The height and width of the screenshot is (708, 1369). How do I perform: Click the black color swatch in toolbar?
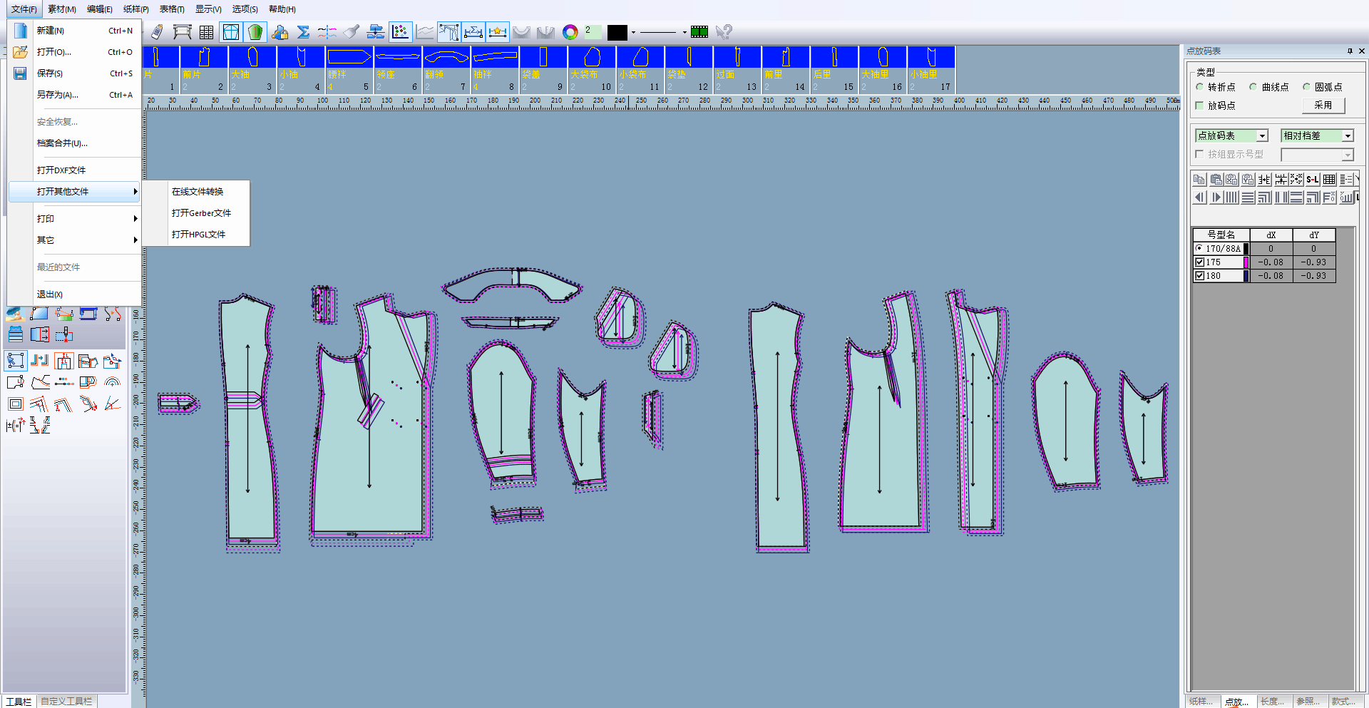pos(617,32)
